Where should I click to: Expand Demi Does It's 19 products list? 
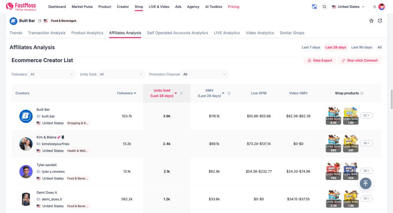coord(367,198)
